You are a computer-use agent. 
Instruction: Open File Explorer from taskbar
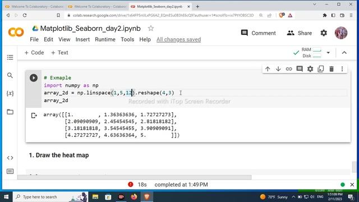pyautogui.click(x=95, y=197)
